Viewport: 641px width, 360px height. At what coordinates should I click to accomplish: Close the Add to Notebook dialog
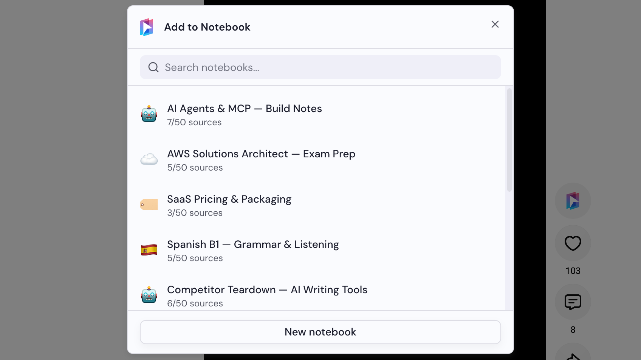[x=495, y=24]
